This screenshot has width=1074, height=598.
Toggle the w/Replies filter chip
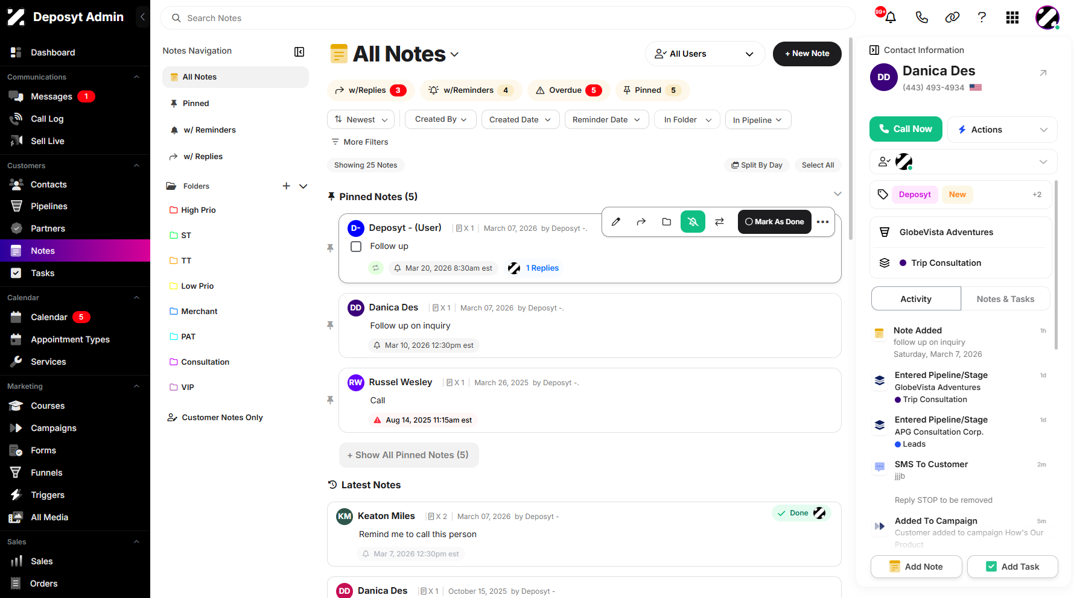370,90
